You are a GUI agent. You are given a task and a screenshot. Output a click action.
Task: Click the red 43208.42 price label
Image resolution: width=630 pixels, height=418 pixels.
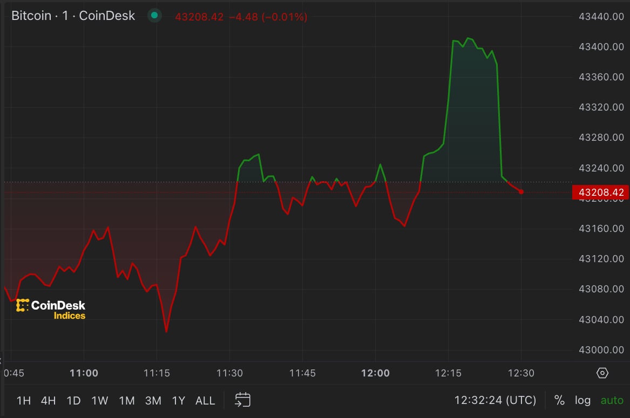[x=601, y=192]
